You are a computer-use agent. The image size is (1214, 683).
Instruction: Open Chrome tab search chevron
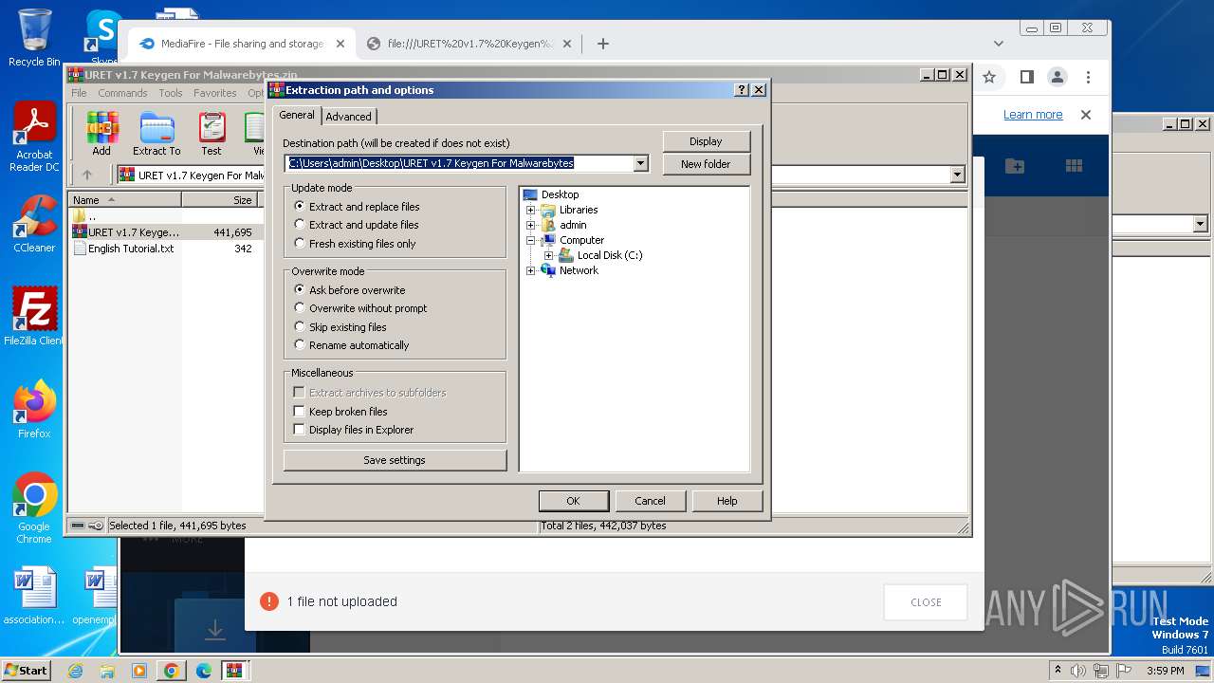click(998, 44)
